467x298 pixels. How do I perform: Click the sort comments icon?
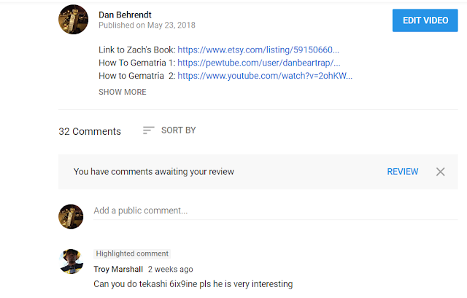coord(149,130)
